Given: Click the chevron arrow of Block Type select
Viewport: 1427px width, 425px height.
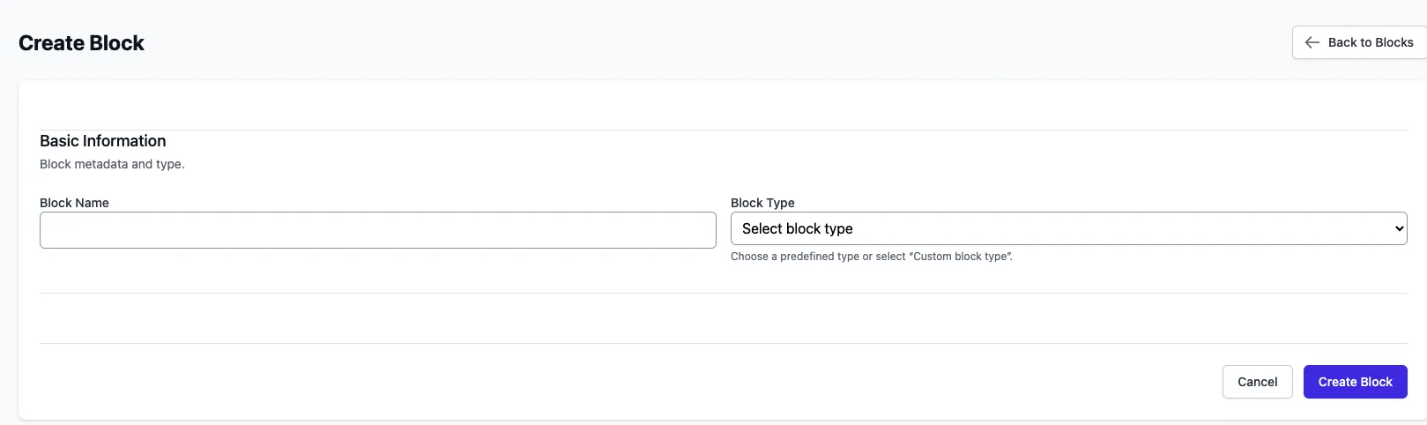Looking at the screenshot, I should pyautogui.click(x=1398, y=228).
